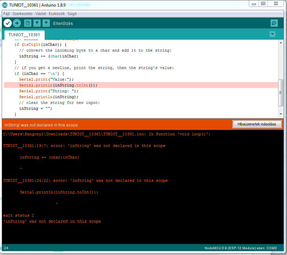Image resolution: width=287 pixels, height=255 pixels.
Task: Click the line Serial.print("Value:");
Action: [46, 80]
